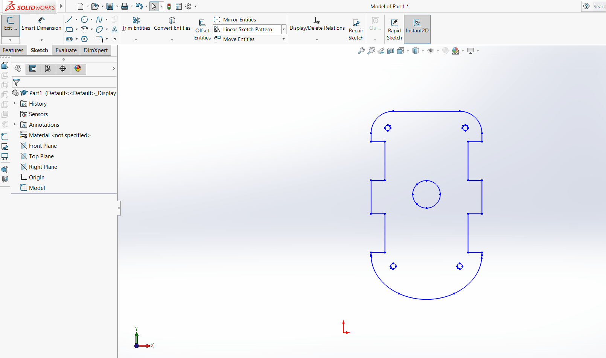Click Zoom to Fit in view toolbar
The image size is (606, 358).
pyautogui.click(x=361, y=51)
